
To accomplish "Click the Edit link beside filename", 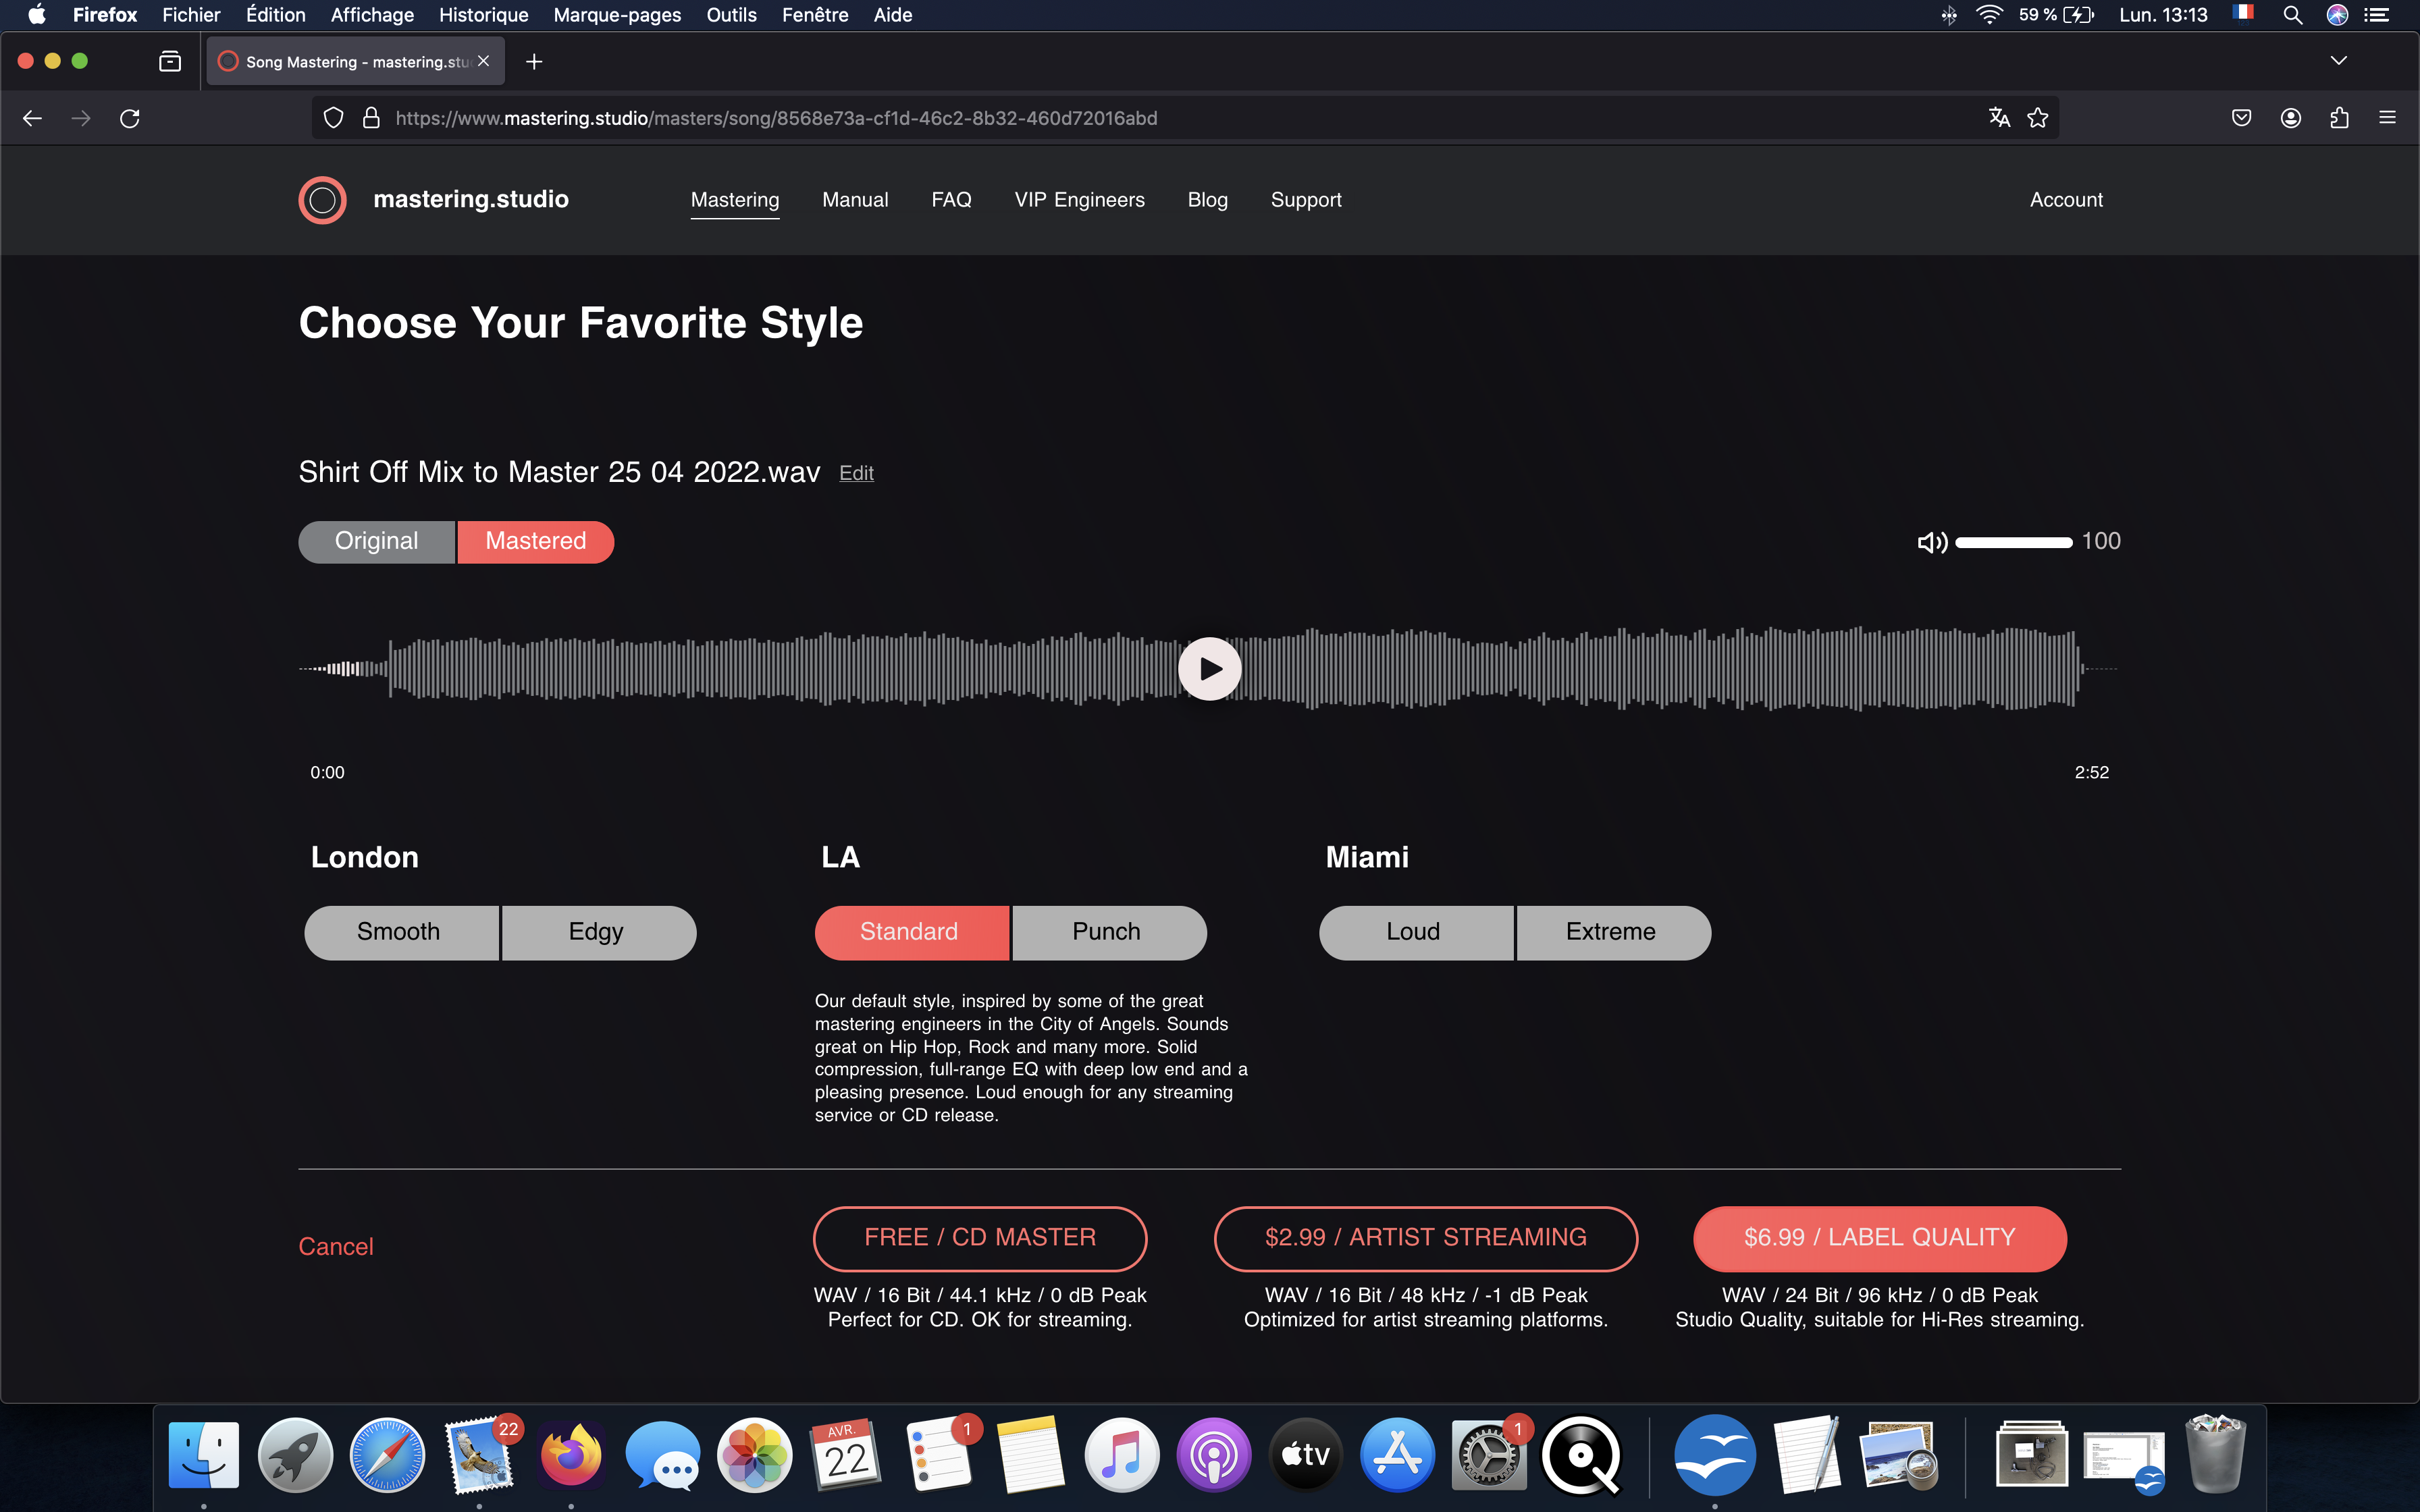I will point(856,473).
